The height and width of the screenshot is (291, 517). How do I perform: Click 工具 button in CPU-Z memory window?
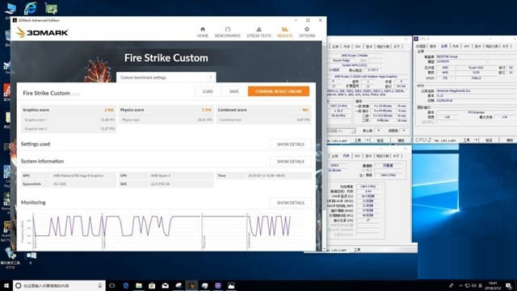coord(357,250)
